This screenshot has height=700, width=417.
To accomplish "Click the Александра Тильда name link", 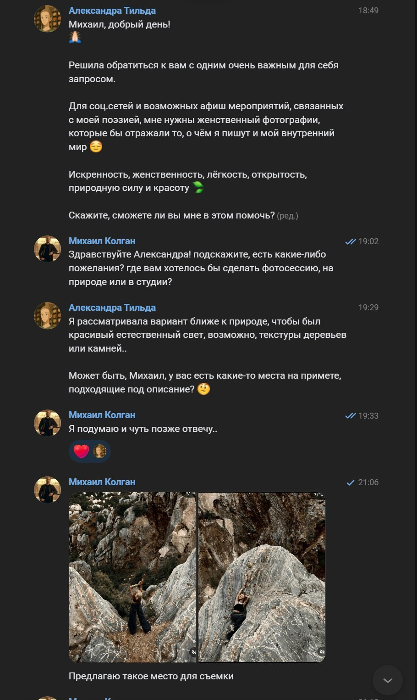I will (x=112, y=10).
